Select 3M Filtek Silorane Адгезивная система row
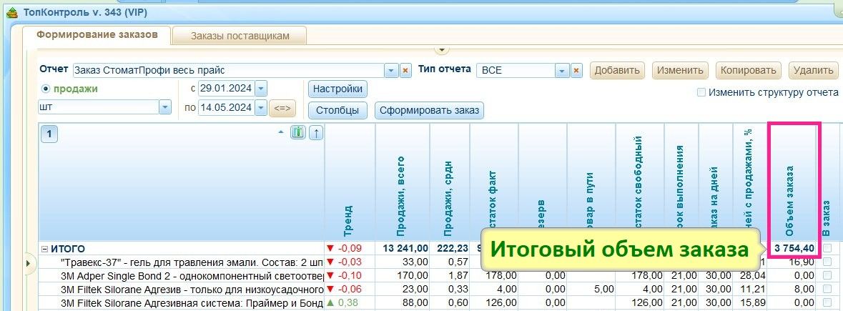This screenshot has width=843, height=311. point(192,303)
